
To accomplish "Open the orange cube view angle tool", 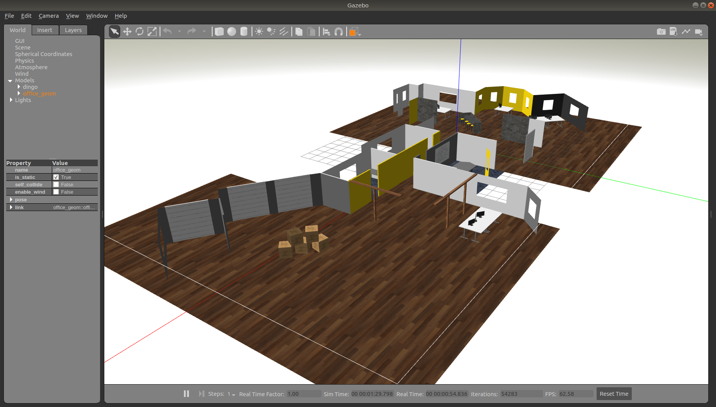I will pos(354,32).
